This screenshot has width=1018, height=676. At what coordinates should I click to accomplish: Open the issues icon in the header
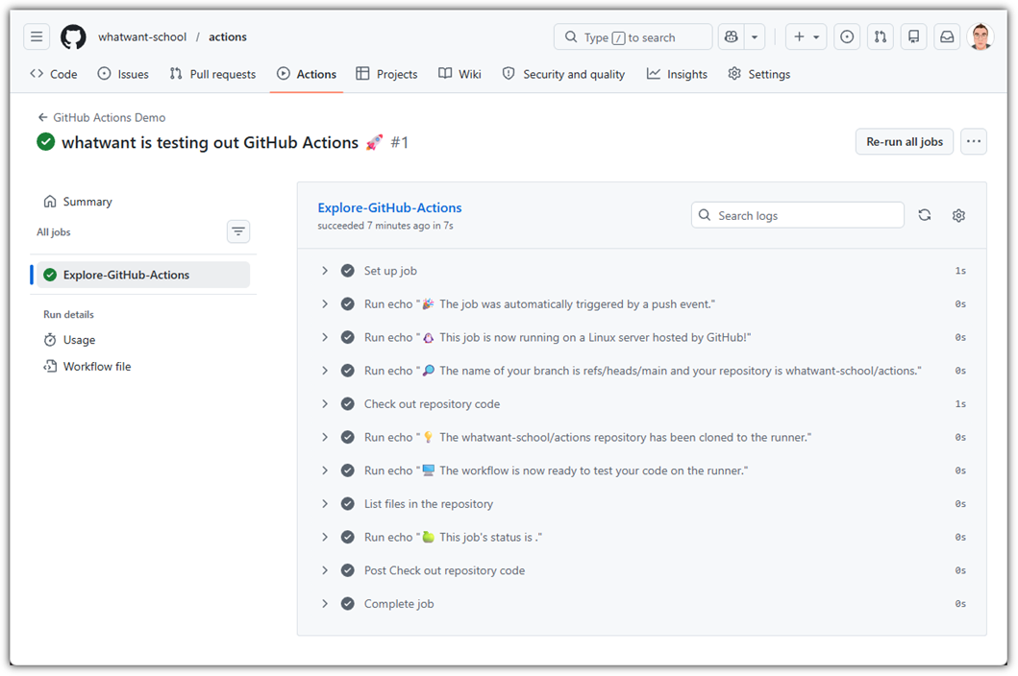click(x=847, y=37)
